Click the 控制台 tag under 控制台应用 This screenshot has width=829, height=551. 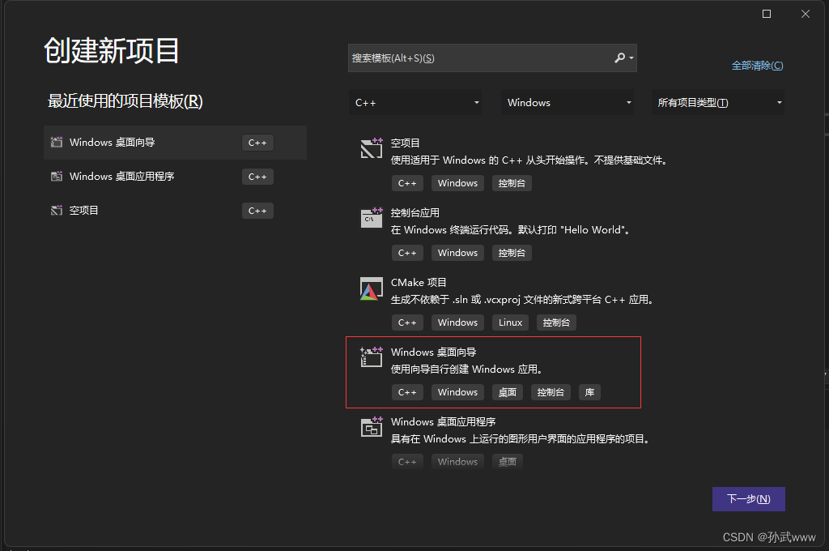point(512,253)
